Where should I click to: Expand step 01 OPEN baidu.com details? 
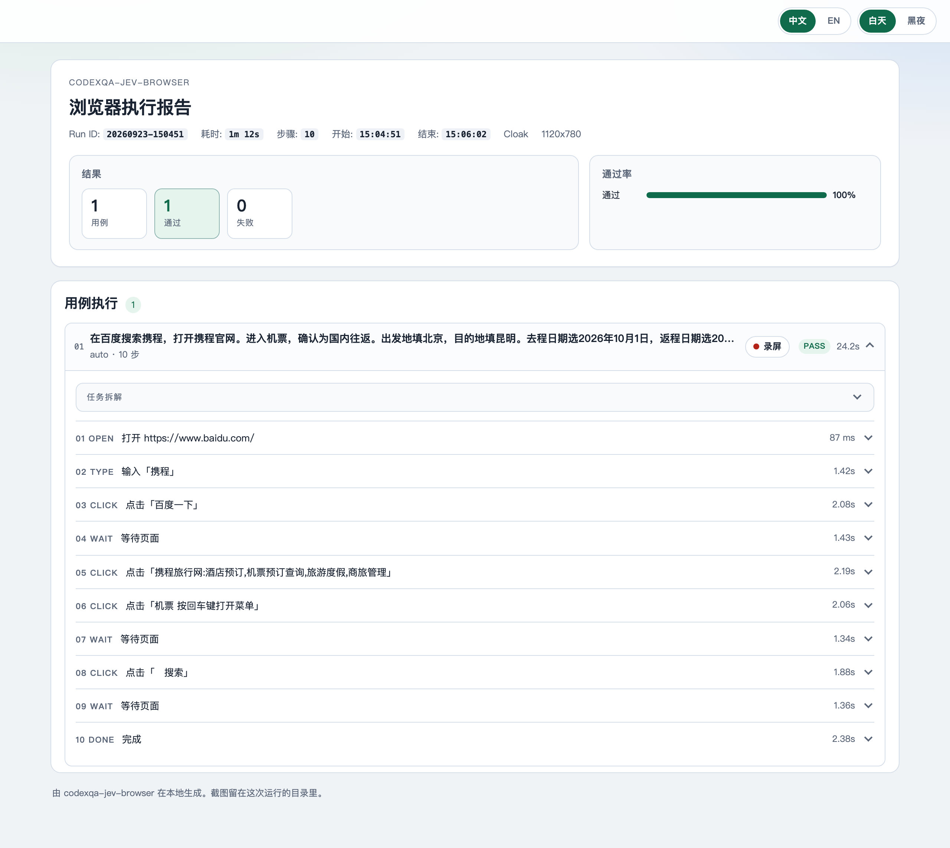pos(868,438)
